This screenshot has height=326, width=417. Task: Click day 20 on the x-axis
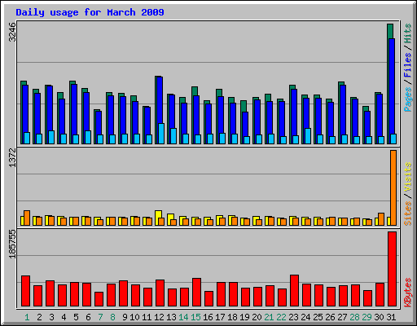257,317
